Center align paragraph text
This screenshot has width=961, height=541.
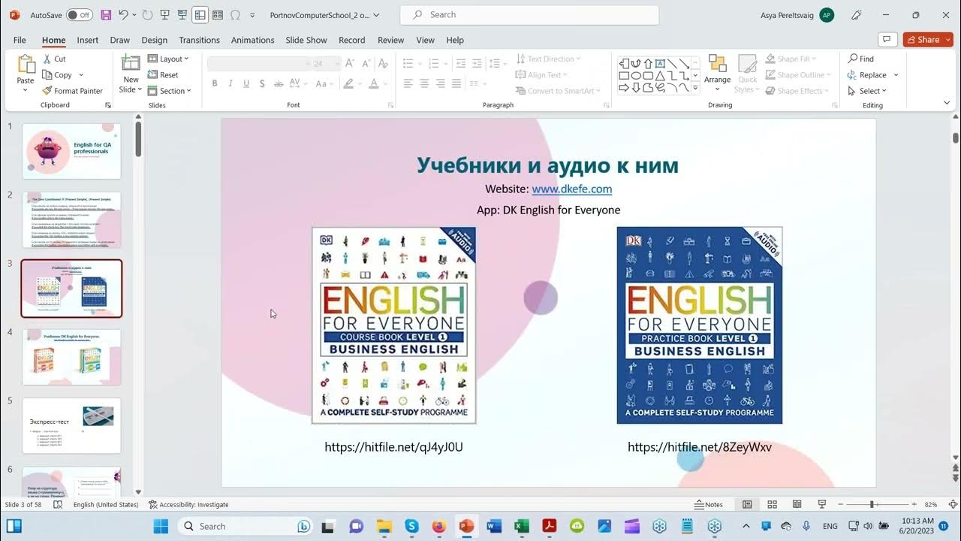pos(425,83)
